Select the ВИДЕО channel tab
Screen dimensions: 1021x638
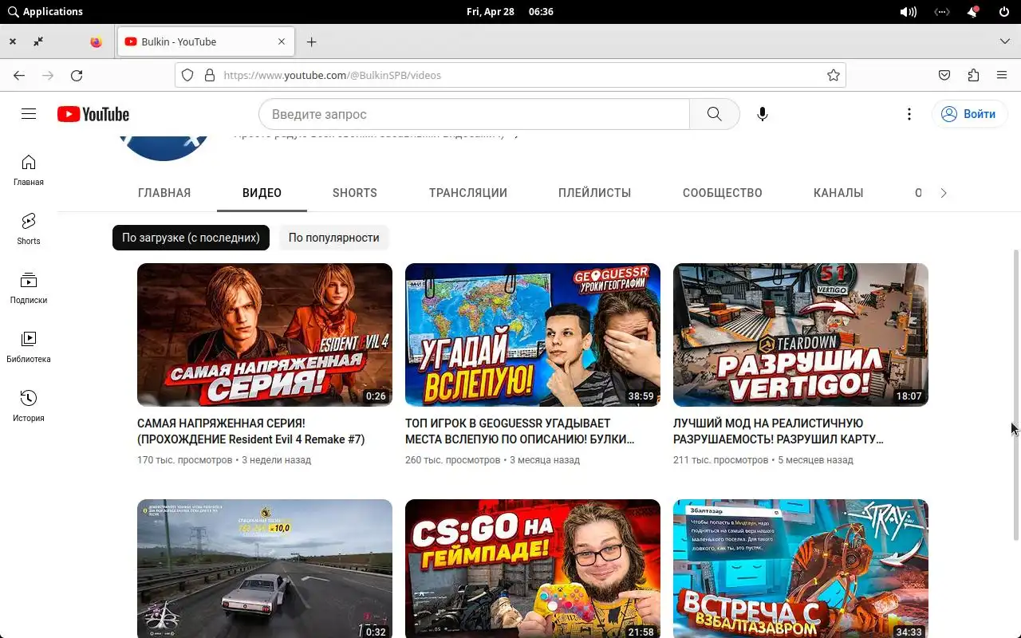262,193
